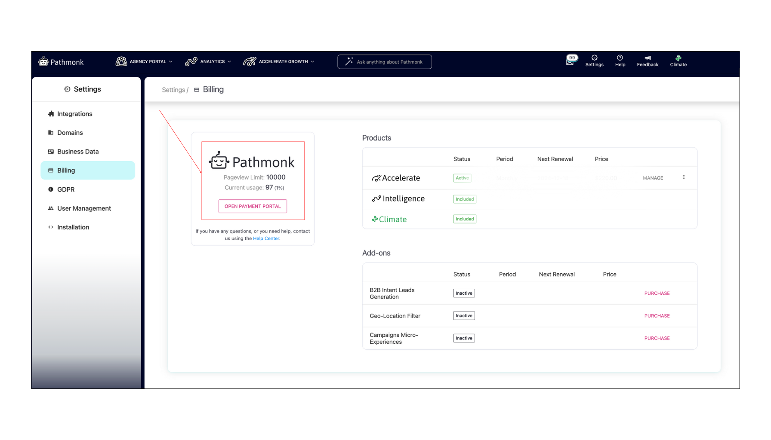Click Inactive badge for B2B Intent Leads

(x=464, y=293)
